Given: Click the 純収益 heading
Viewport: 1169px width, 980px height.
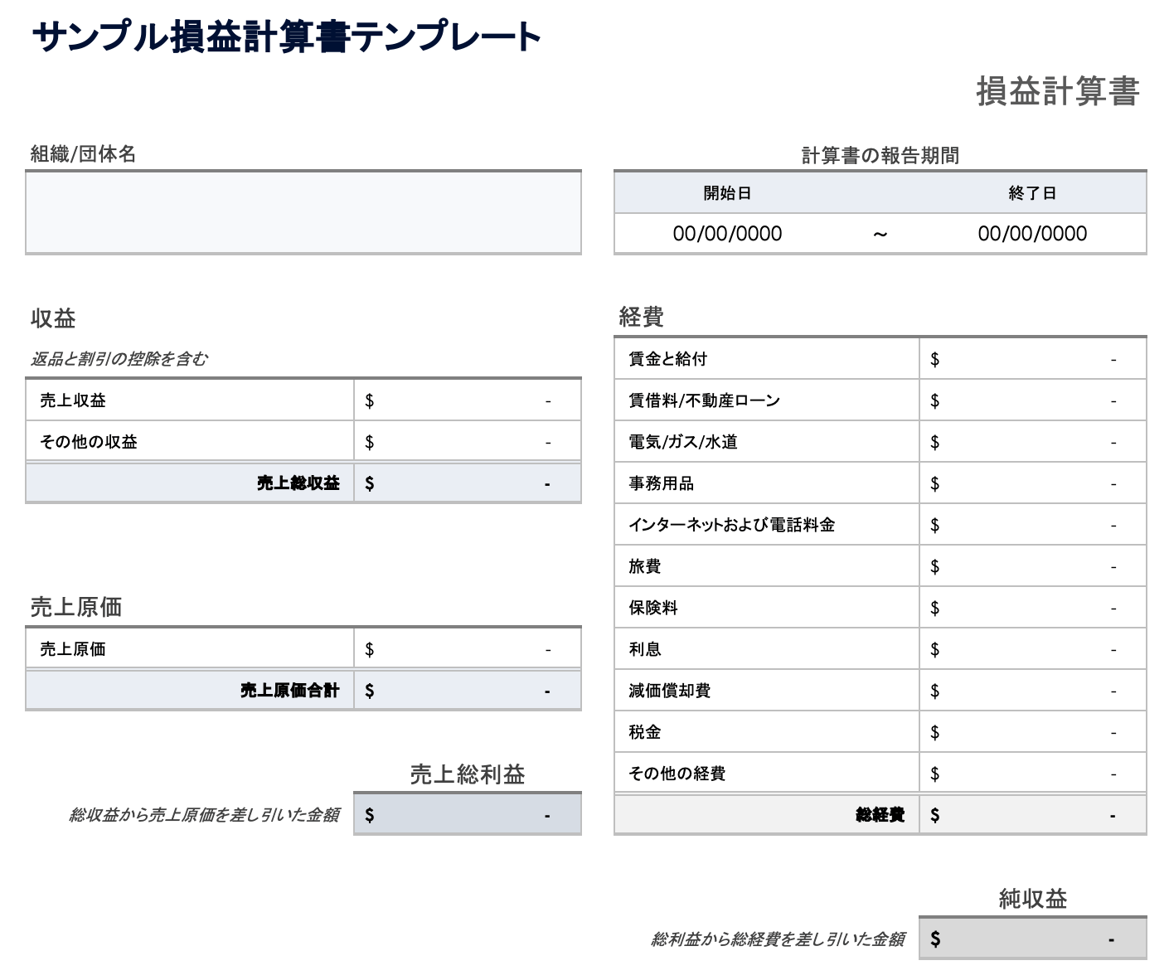Looking at the screenshot, I should 1033,899.
